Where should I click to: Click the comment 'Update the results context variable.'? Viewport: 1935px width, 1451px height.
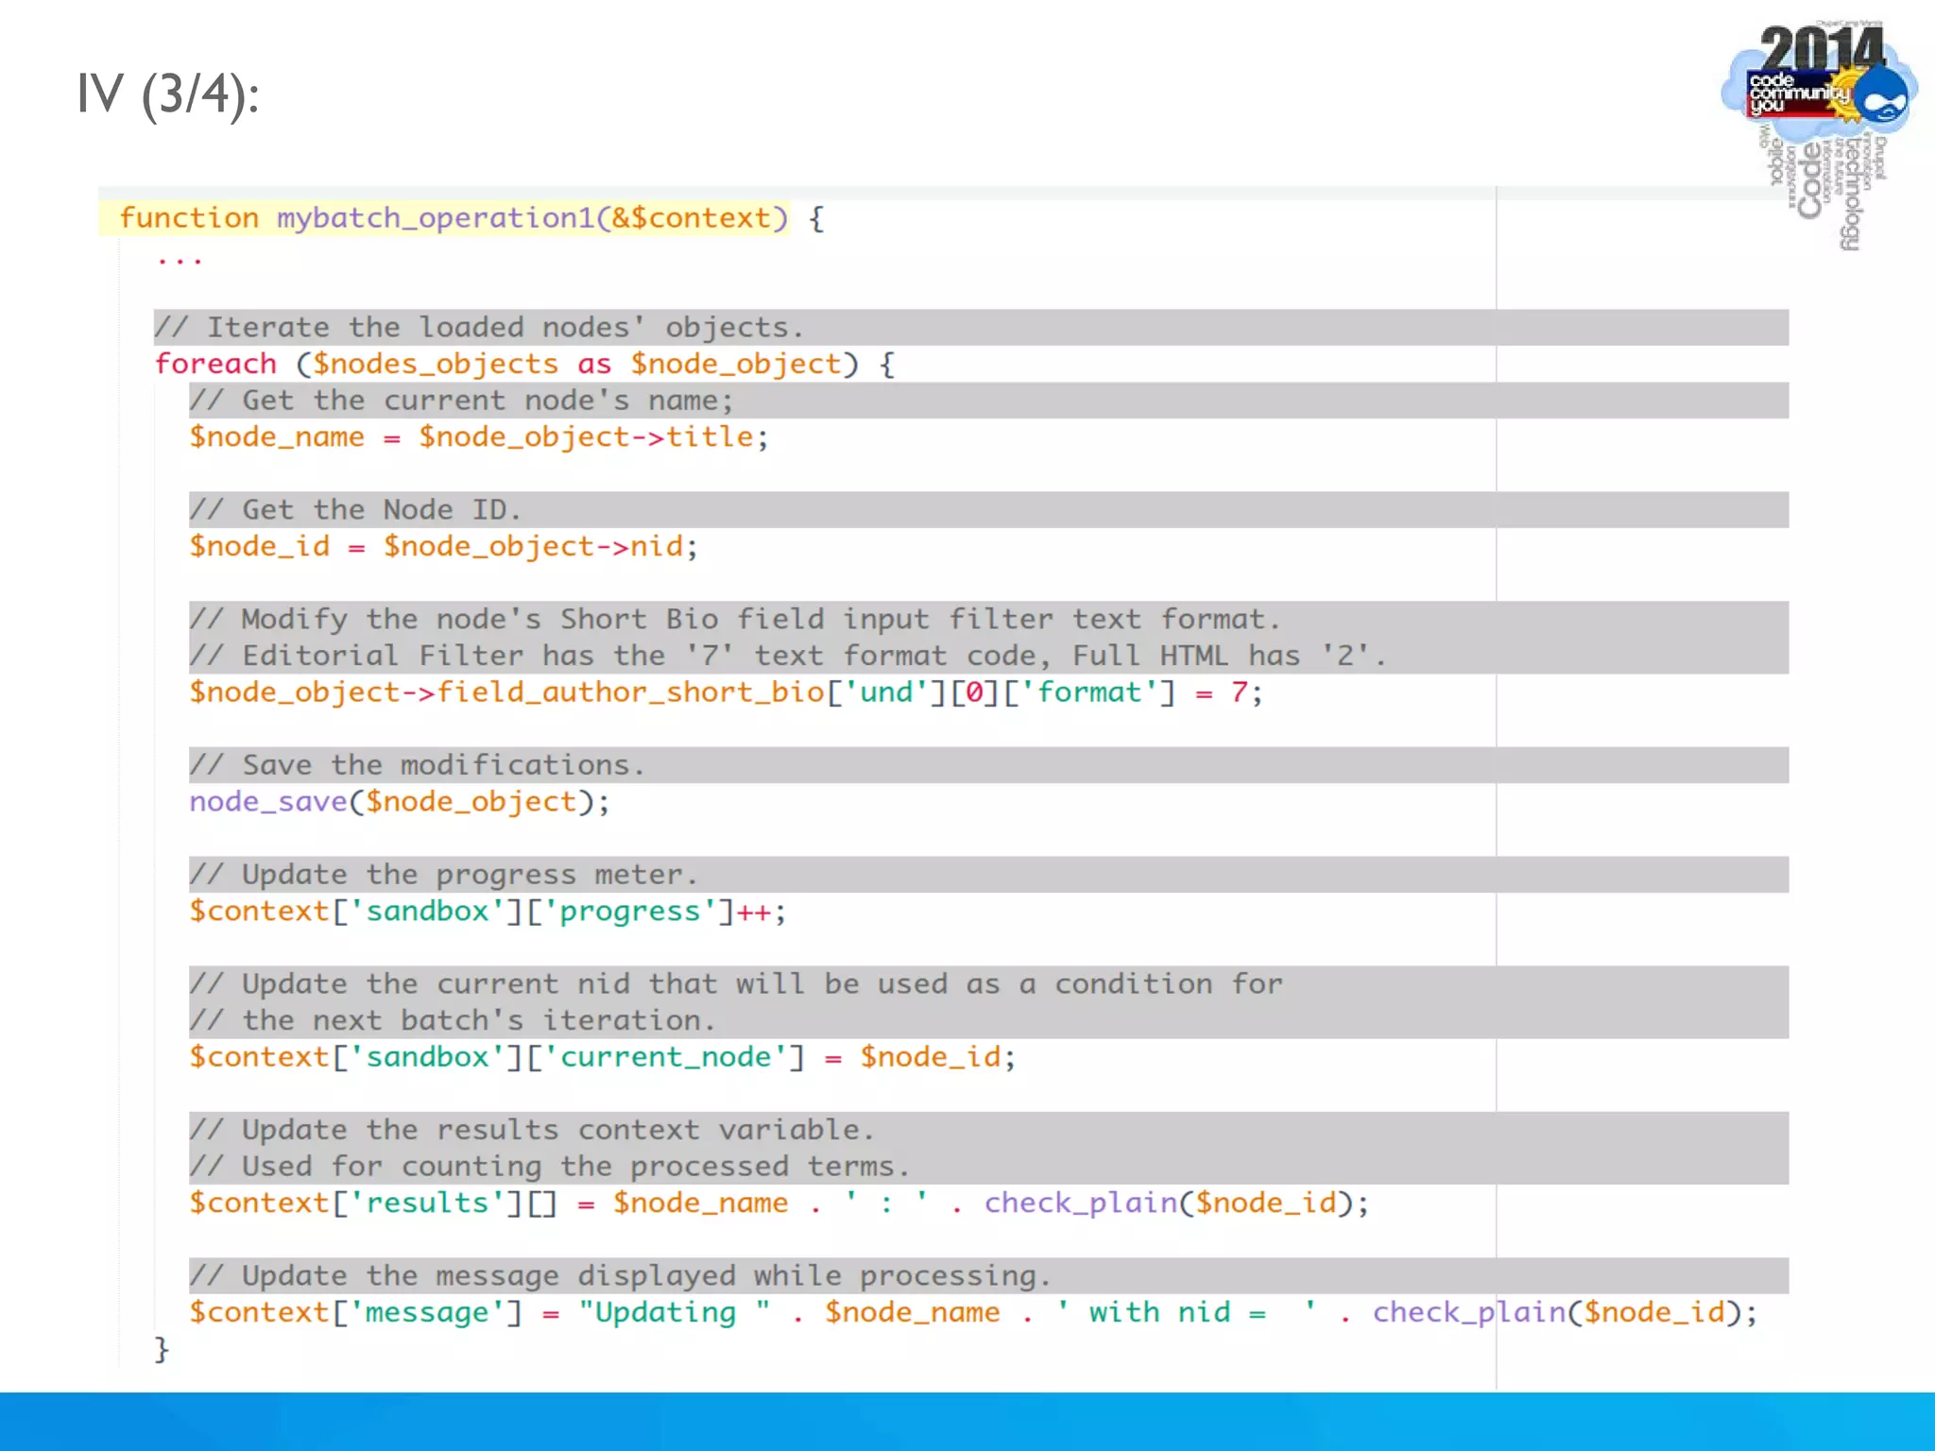(x=532, y=1130)
